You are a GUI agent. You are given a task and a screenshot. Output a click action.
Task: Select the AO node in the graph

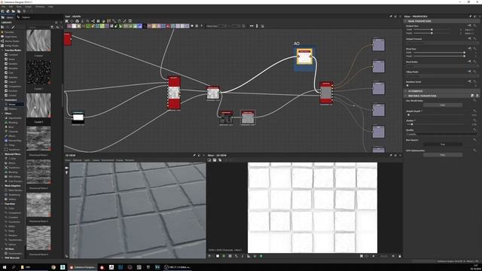tap(304, 56)
